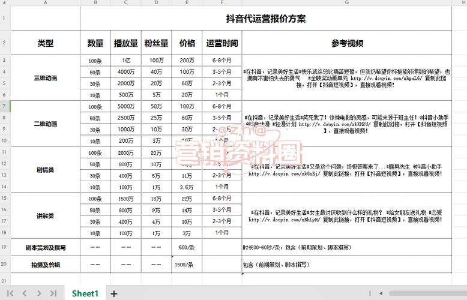This screenshot has height=300, width=467.
Task: Click the next sheet navigation arrow
Action: click(x=39, y=293)
